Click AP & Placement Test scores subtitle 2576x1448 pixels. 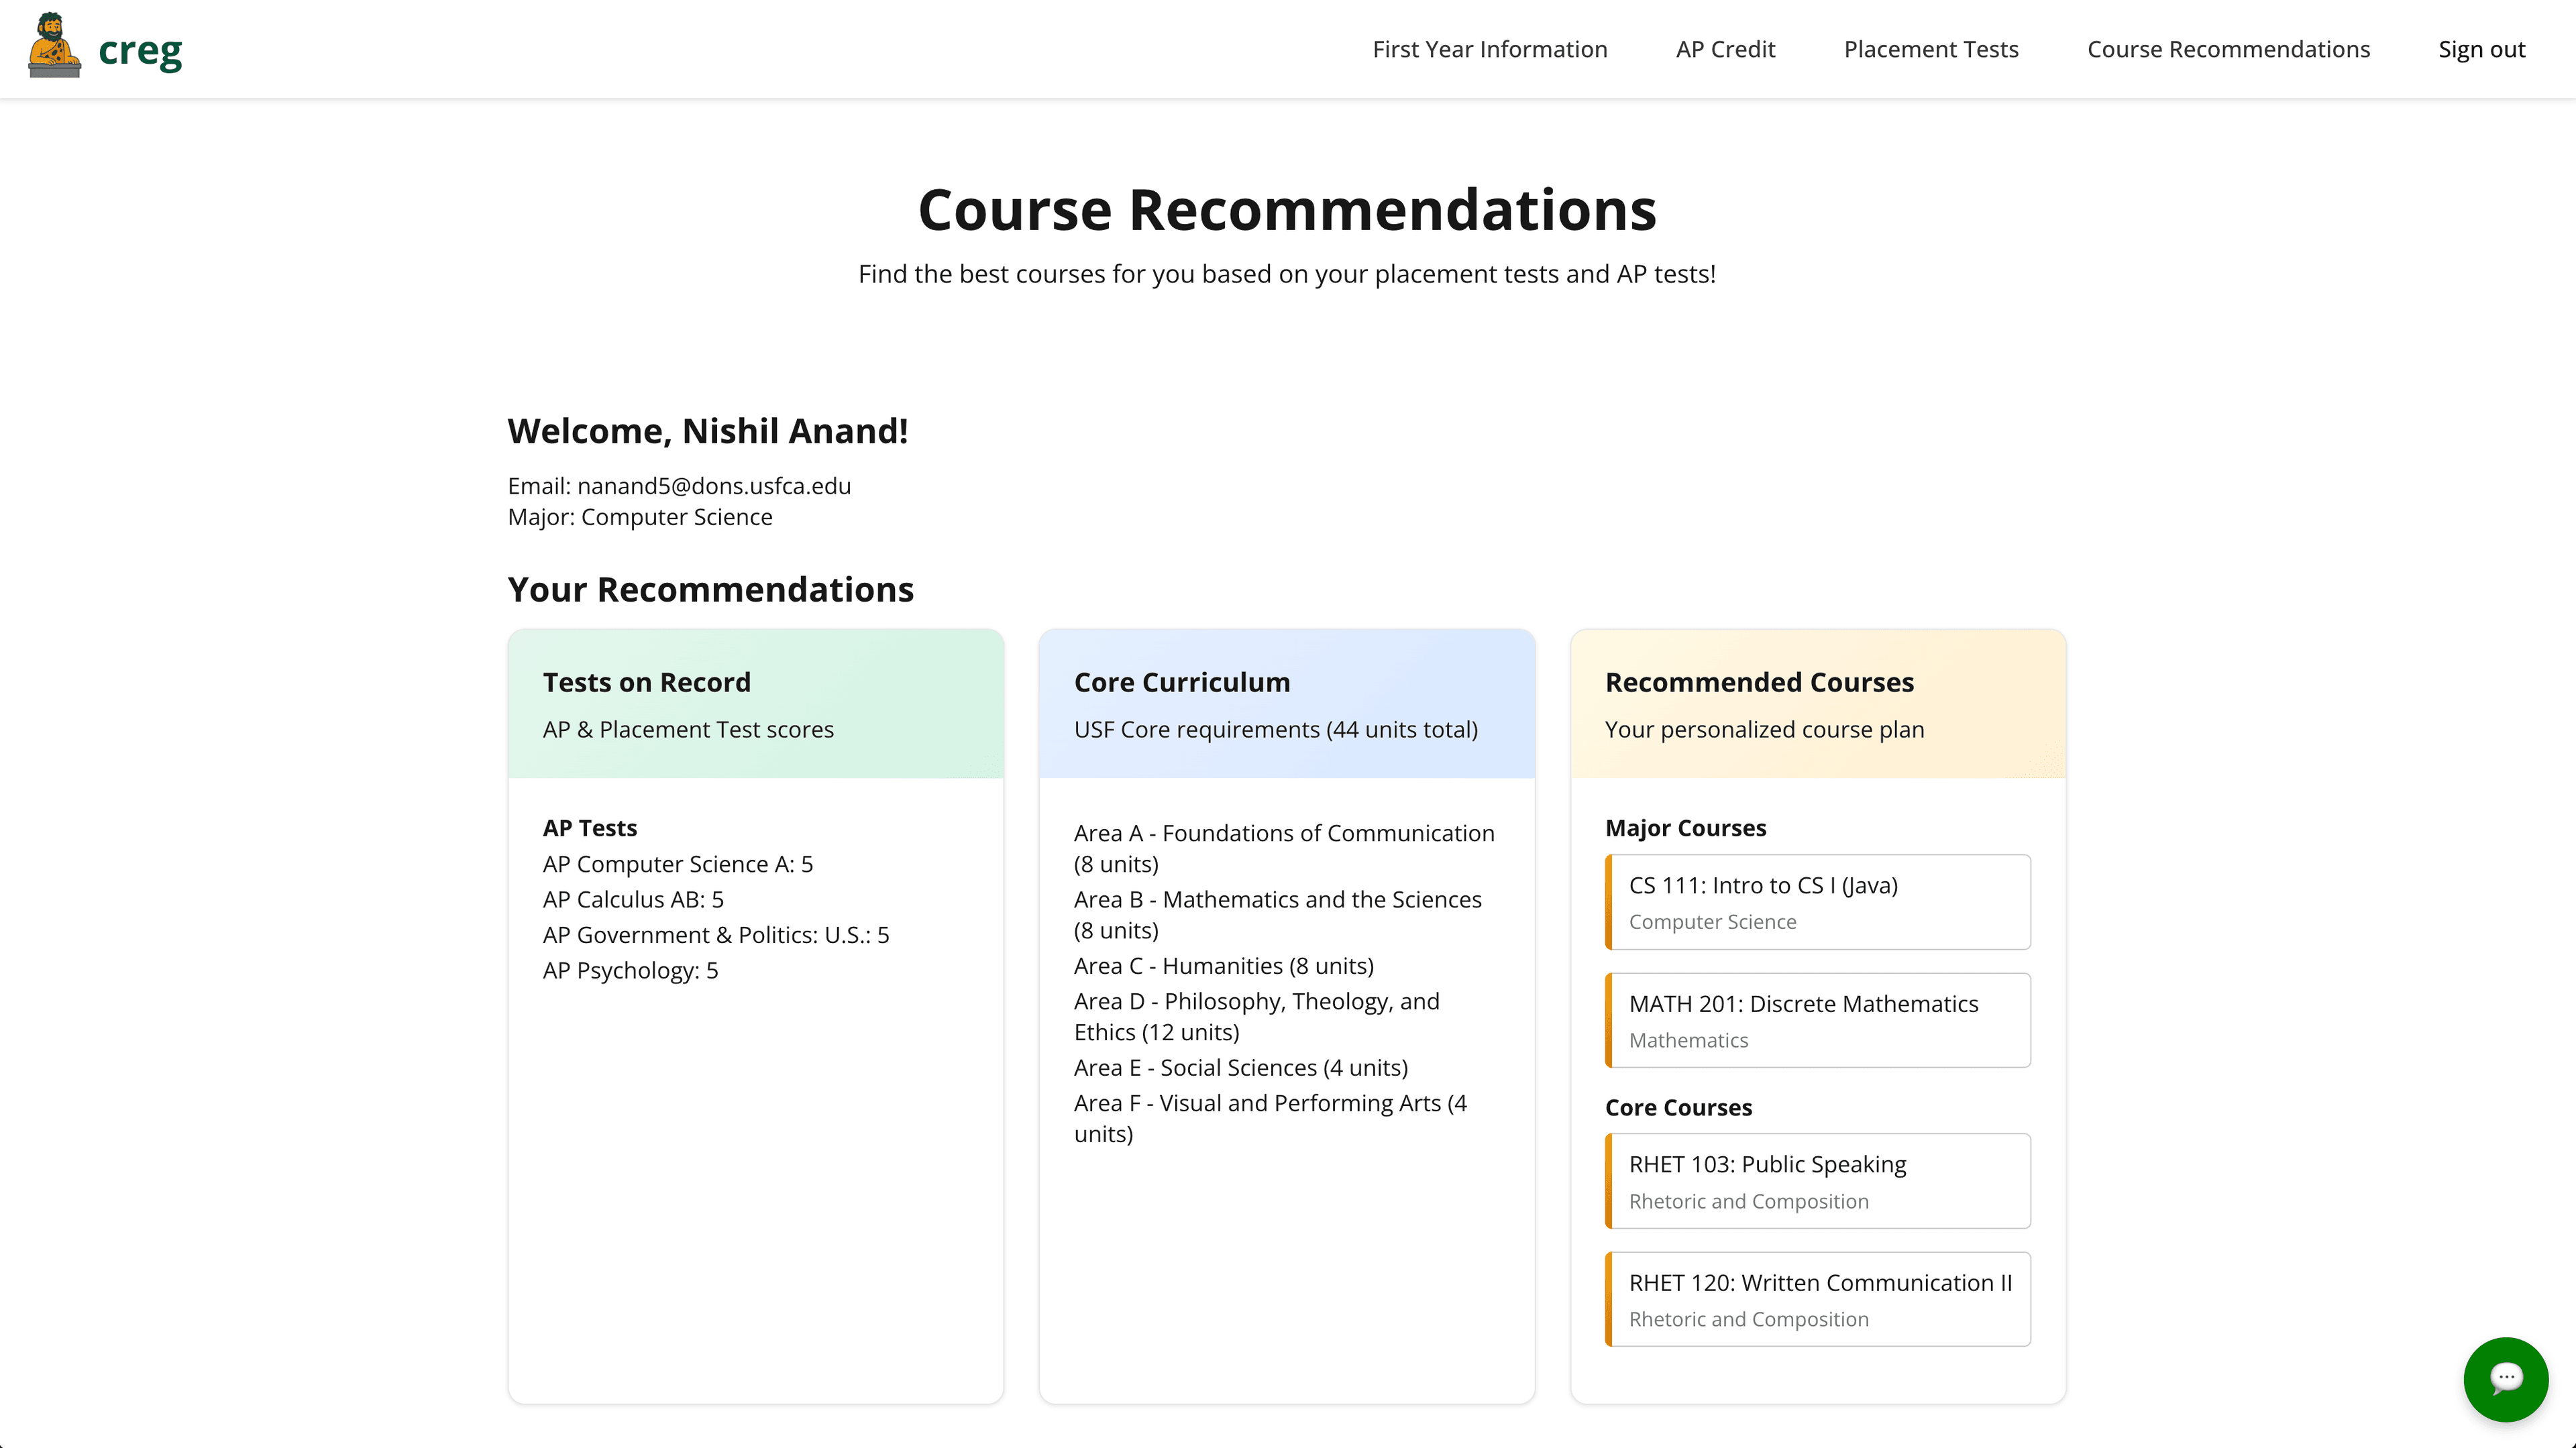pos(688,730)
